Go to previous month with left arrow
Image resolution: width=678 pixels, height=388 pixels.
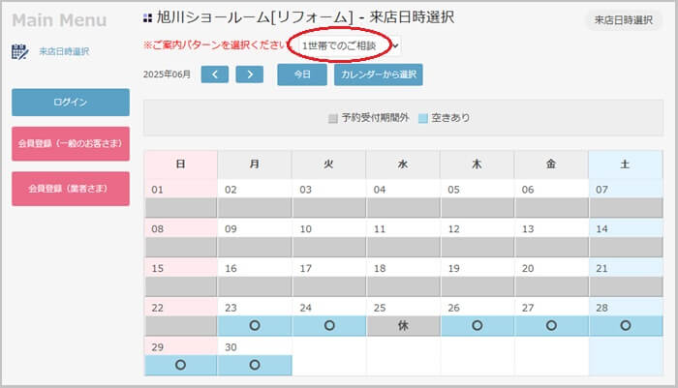[x=215, y=75]
